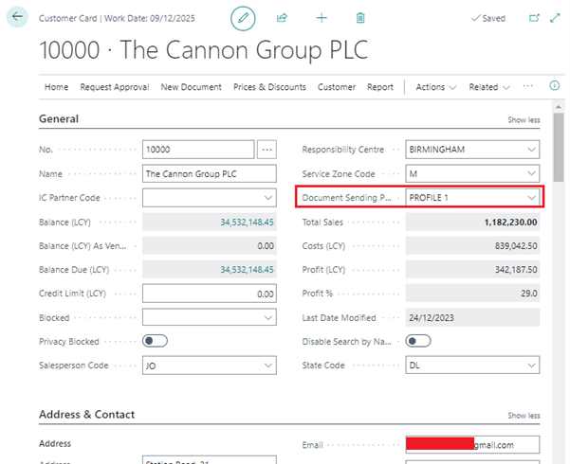
Task: Open the IC Partner Code dropdown
Action: (x=268, y=198)
